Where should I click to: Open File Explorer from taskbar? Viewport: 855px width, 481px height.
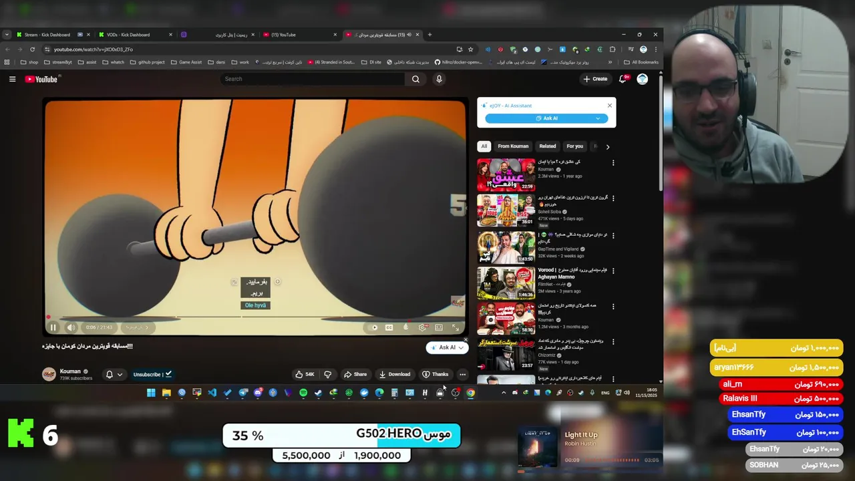166,393
